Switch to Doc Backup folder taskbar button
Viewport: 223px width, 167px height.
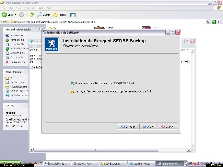(x=114, y=164)
